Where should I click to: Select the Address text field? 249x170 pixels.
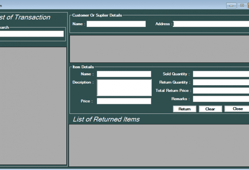[211, 24]
